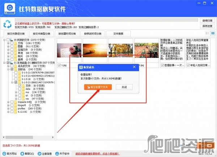
Task: Expand the mui folder node
Action: tap(16, 92)
